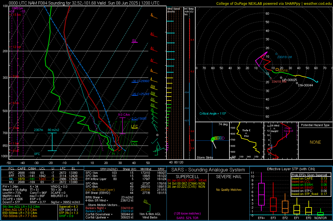Click the -20 C=25249' height label

point(140,94)
